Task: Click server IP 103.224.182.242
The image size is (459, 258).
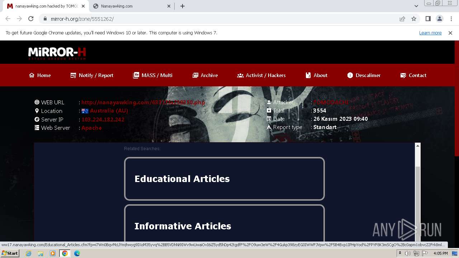Action: point(103,119)
